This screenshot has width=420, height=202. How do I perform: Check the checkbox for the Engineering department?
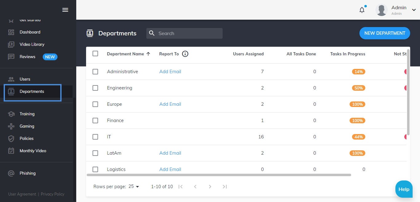click(x=95, y=88)
